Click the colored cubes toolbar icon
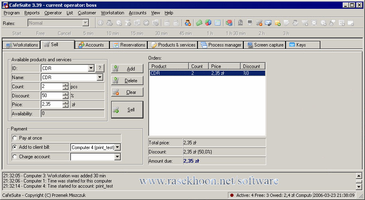The width and height of the screenshot is (365, 200). 229,23
